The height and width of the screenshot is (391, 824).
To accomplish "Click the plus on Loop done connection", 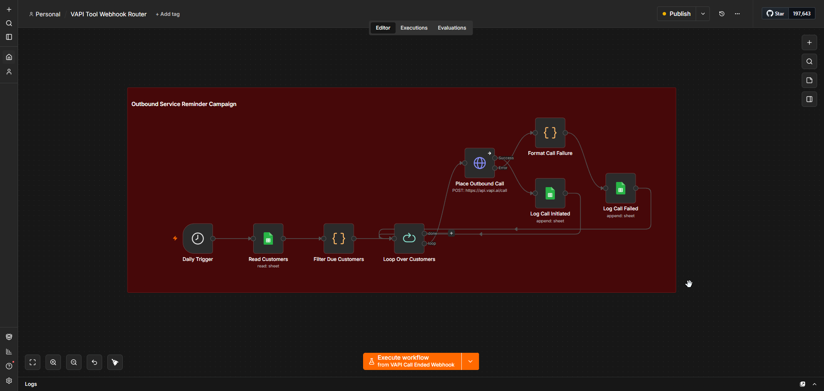I will pyautogui.click(x=451, y=233).
